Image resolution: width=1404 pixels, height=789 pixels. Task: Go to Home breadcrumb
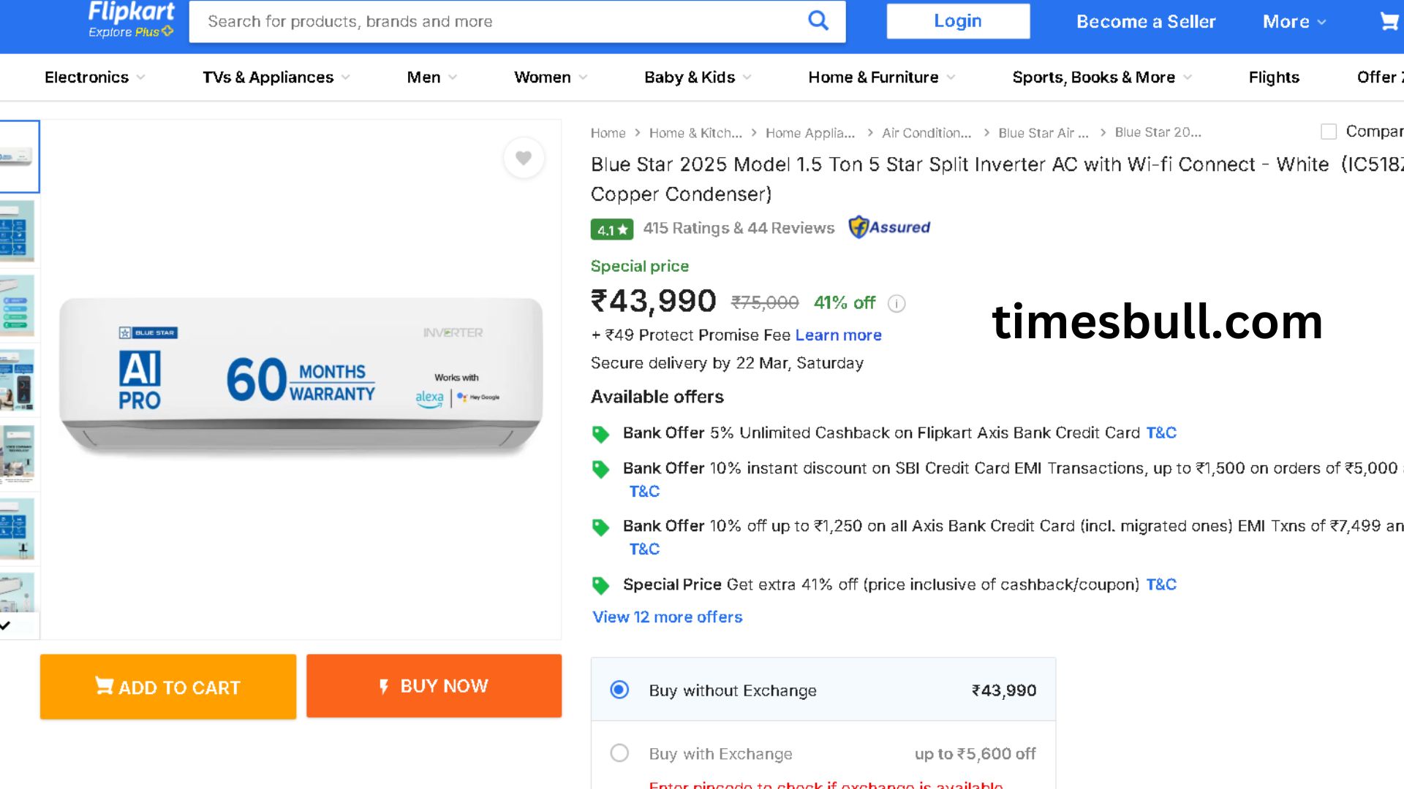(x=608, y=133)
